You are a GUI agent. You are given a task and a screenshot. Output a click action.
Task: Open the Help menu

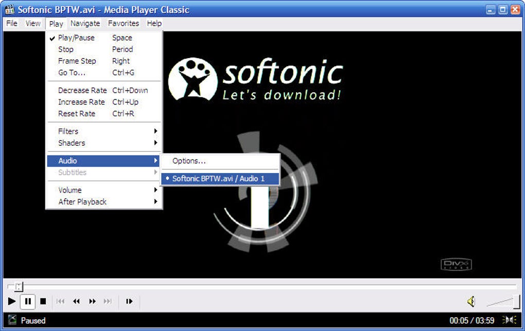pyautogui.click(x=154, y=24)
